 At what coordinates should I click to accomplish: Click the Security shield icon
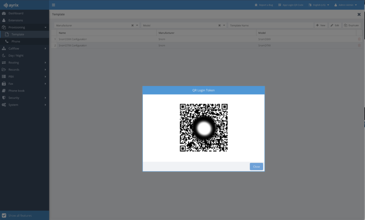[x=4, y=98]
